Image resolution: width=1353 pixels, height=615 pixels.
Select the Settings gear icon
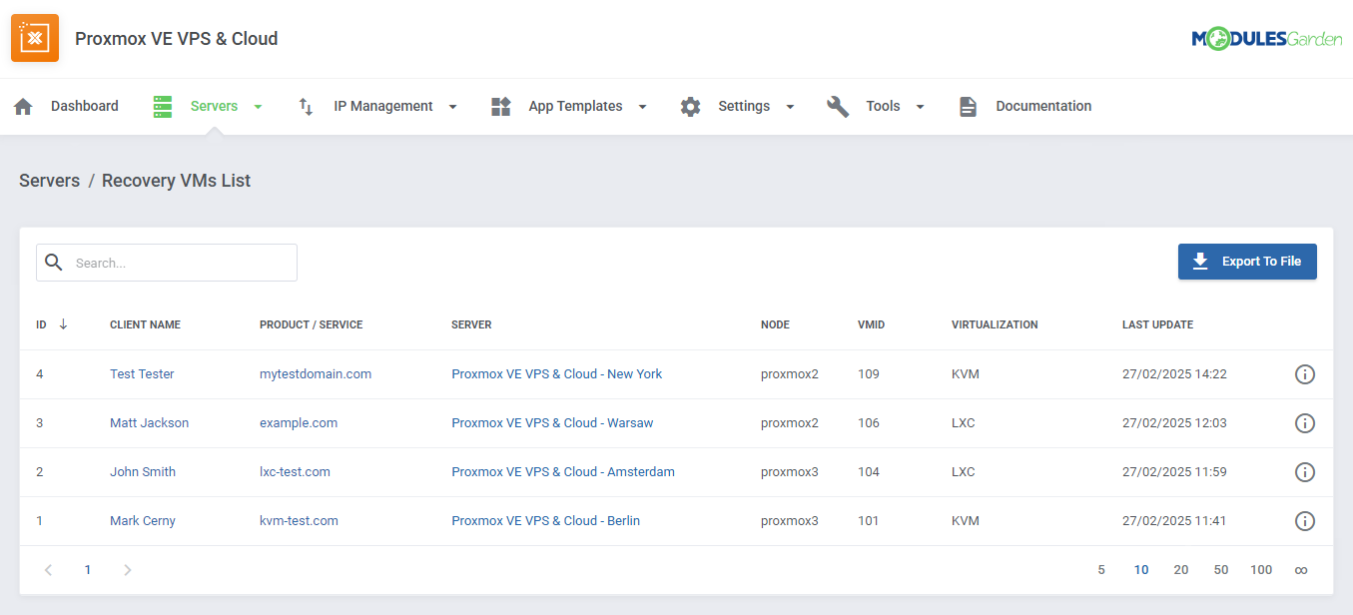pos(690,106)
